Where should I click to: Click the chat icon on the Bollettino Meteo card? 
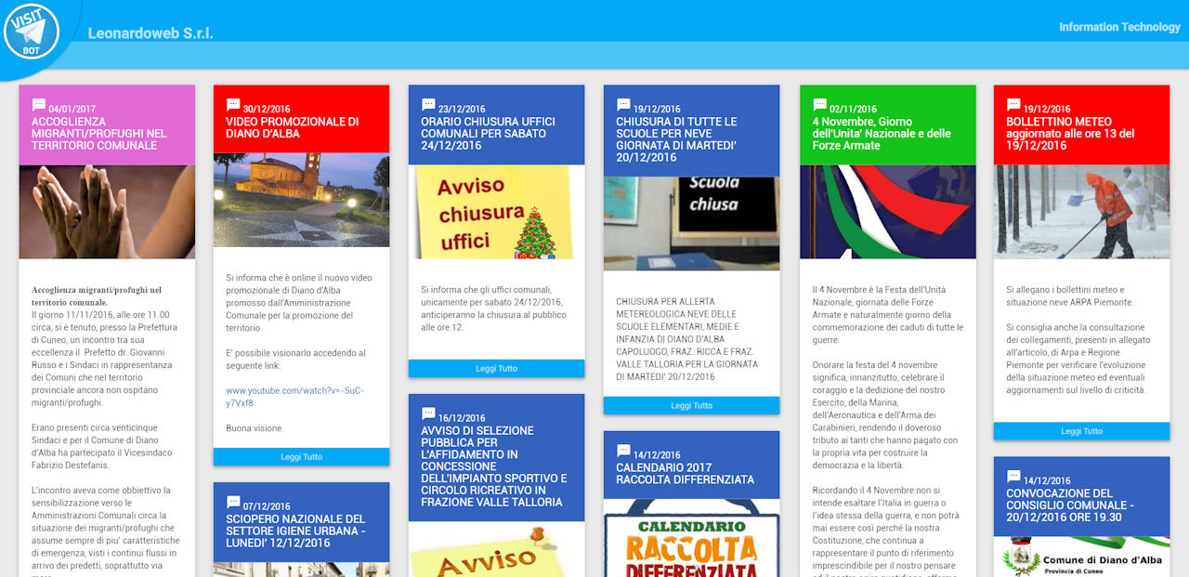[1013, 105]
